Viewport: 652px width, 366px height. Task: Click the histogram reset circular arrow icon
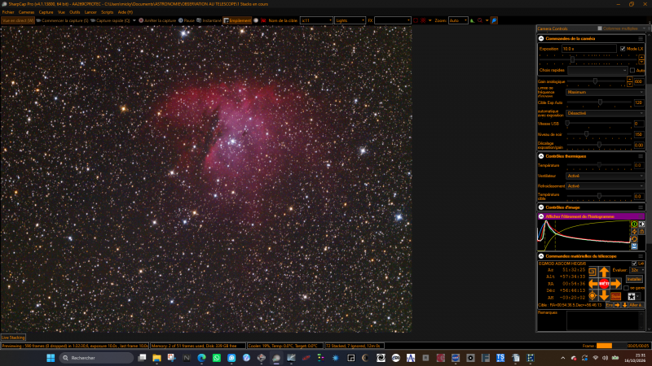point(634,239)
